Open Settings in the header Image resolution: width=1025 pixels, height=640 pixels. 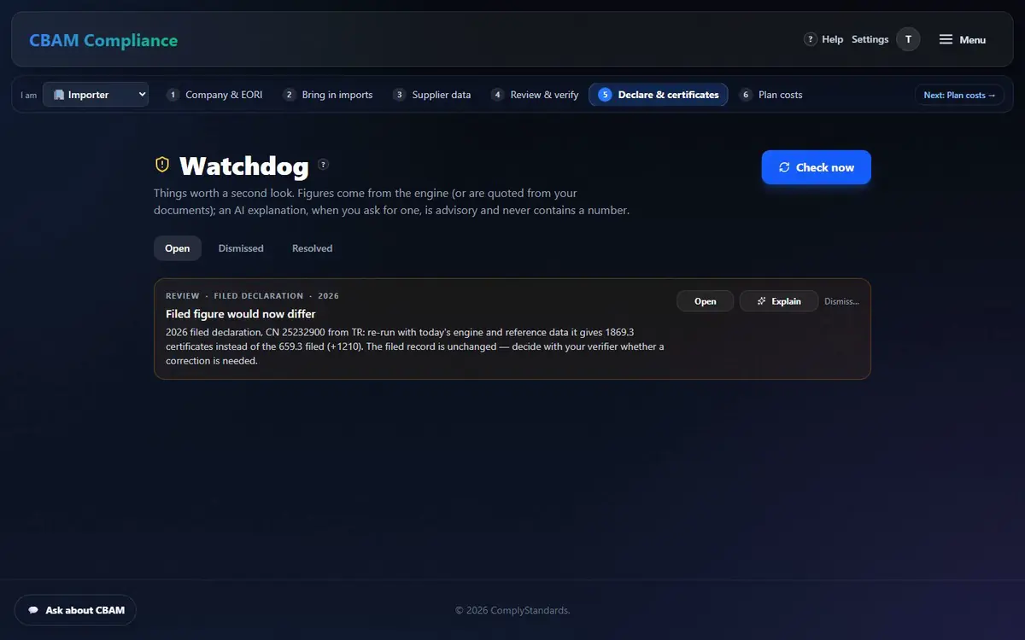870,39
